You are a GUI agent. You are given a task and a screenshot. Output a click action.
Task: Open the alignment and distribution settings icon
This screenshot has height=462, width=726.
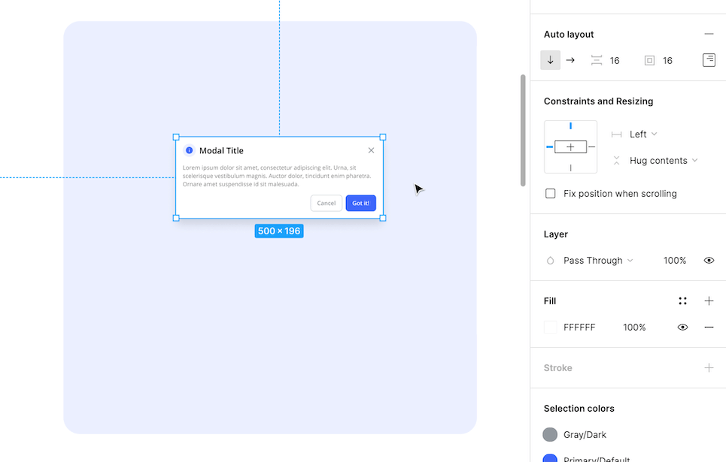(x=708, y=60)
